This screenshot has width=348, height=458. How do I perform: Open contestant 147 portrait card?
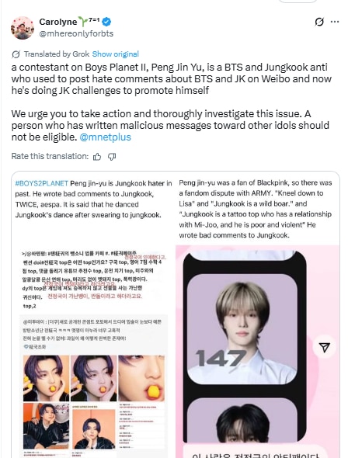[242, 329]
